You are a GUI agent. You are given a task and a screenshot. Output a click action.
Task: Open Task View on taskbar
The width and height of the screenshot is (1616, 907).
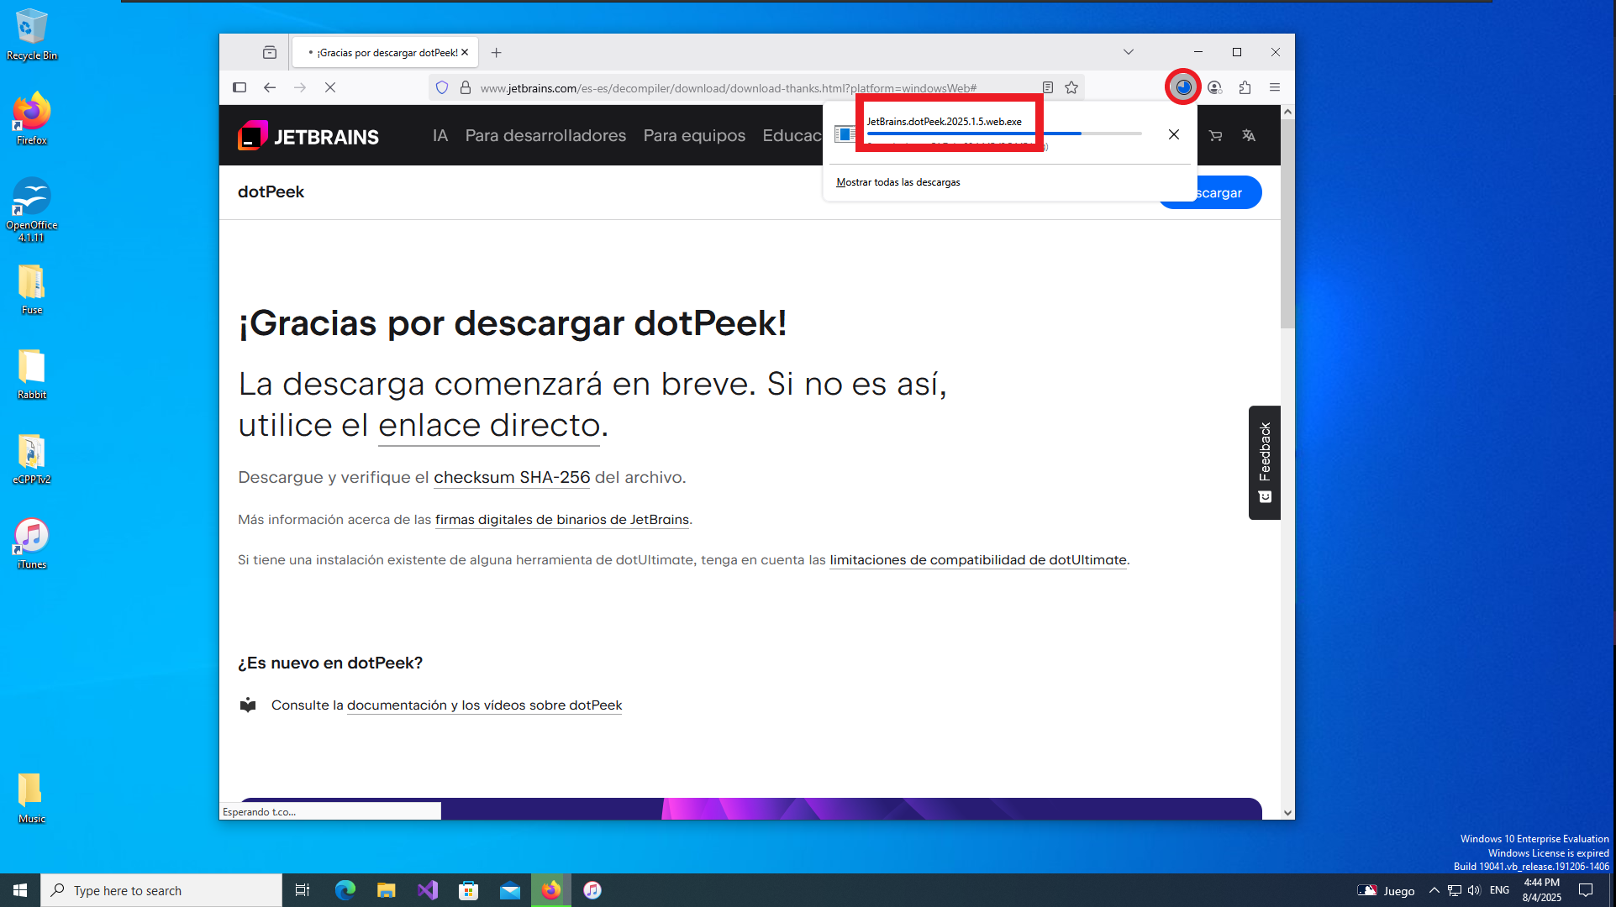point(303,890)
